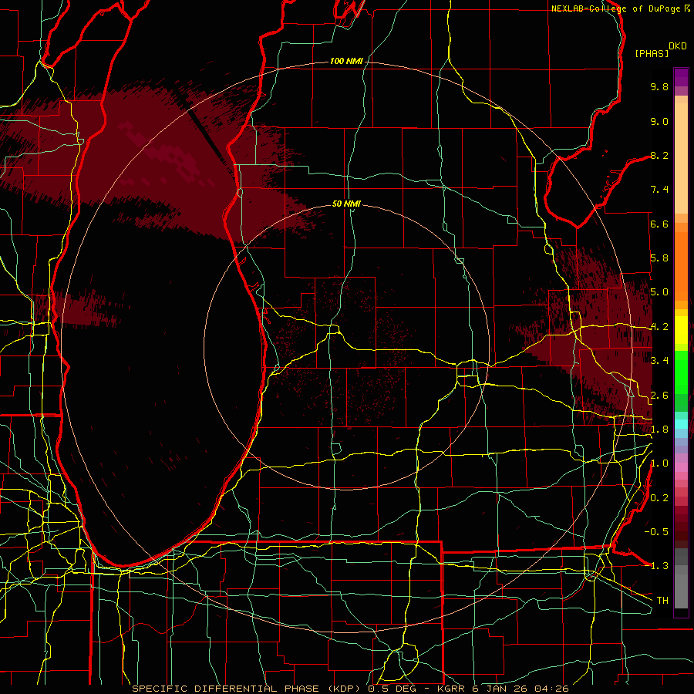Screen dimensions: 694x694
Task: Click the 8.2 scale value
Action: coord(659,155)
